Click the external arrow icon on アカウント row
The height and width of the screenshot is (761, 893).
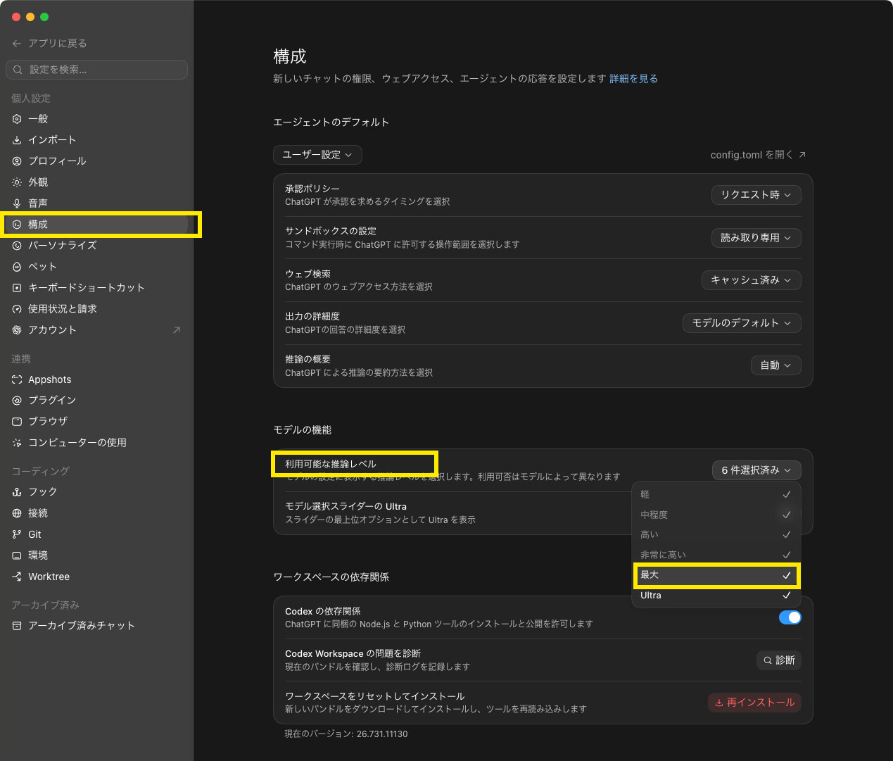(x=177, y=330)
